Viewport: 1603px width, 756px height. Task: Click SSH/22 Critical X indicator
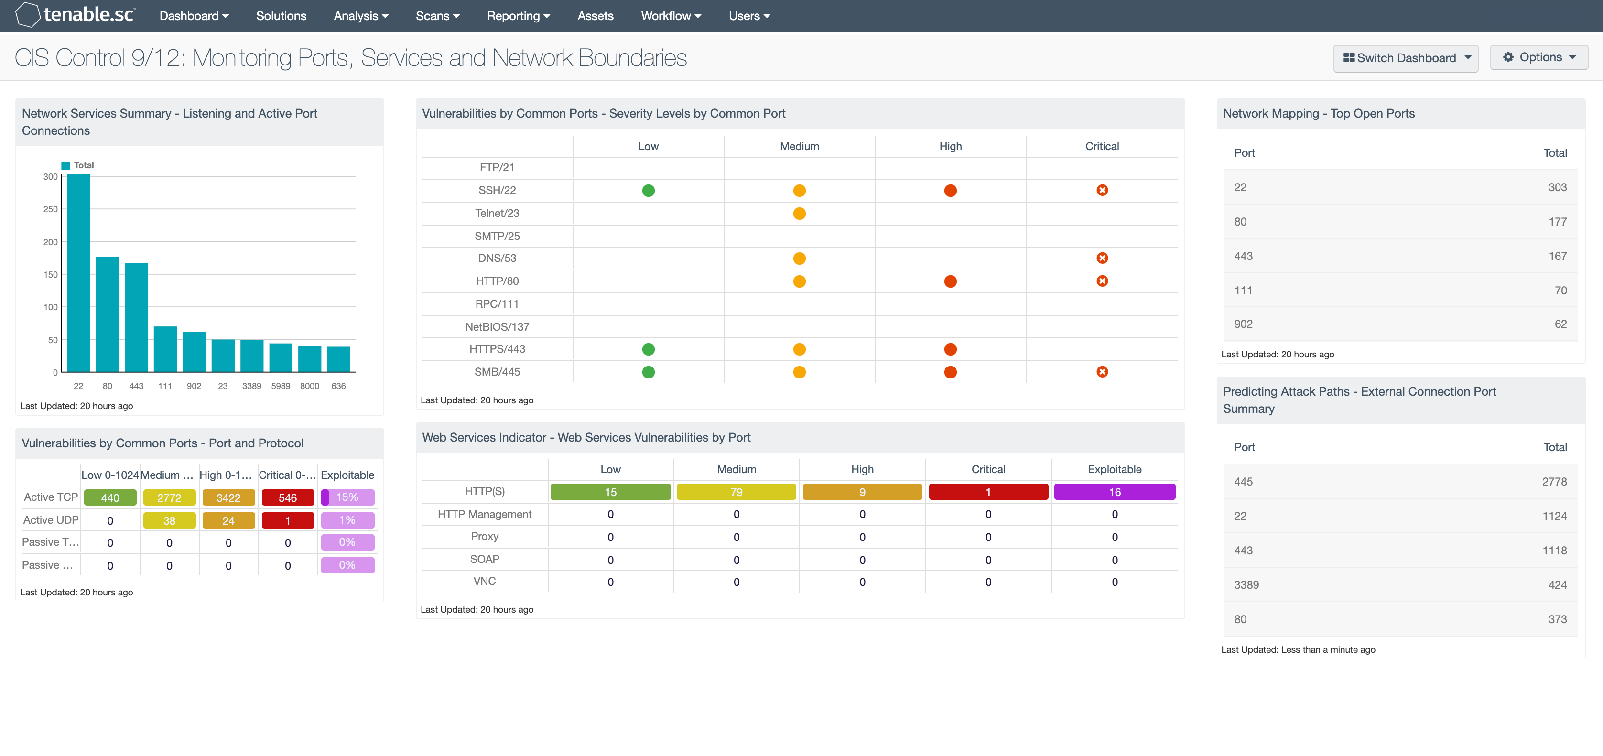pyautogui.click(x=1102, y=190)
